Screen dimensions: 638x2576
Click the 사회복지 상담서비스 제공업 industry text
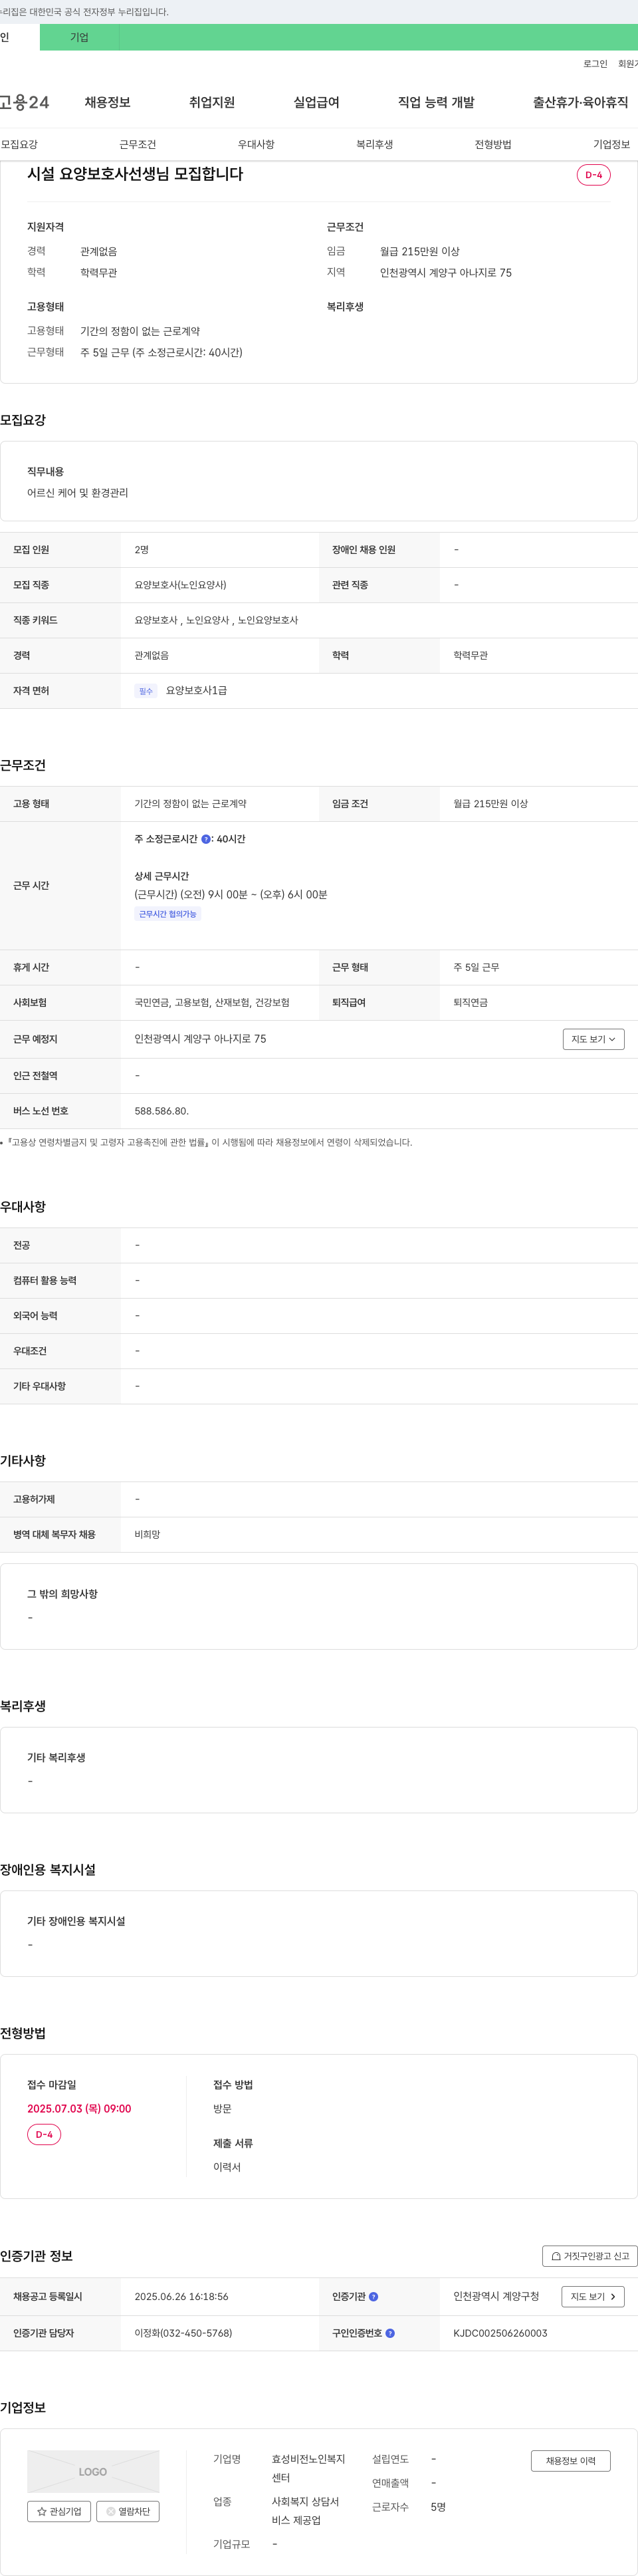click(x=306, y=2511)
